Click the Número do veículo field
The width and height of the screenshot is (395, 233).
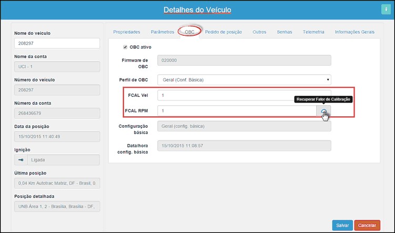point(57,90)
